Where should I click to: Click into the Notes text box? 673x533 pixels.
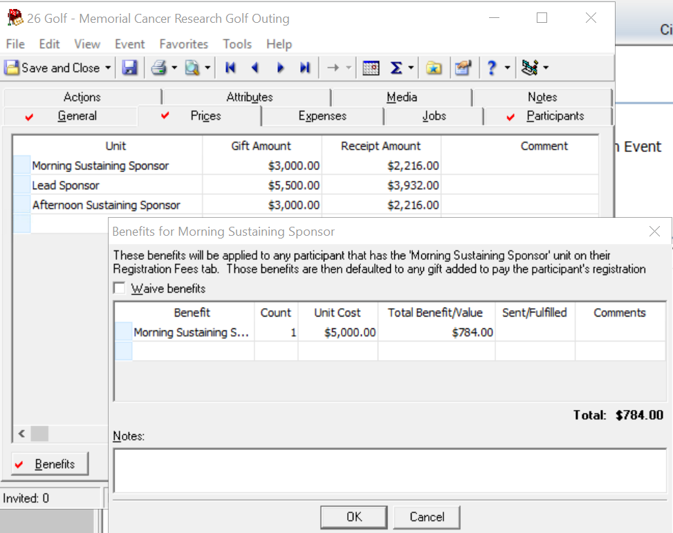389,471
